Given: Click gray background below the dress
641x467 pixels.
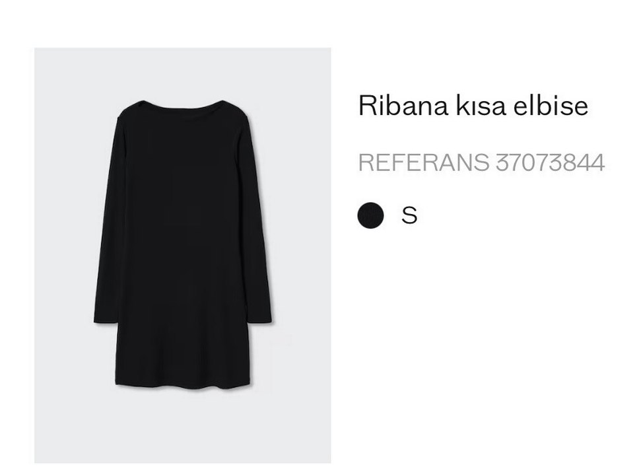Looking at the screenshot, I should click(x=183, y=429).
